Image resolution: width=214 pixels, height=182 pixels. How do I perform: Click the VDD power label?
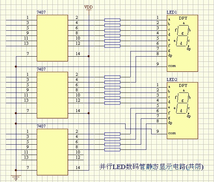click(x=88, y=7)
